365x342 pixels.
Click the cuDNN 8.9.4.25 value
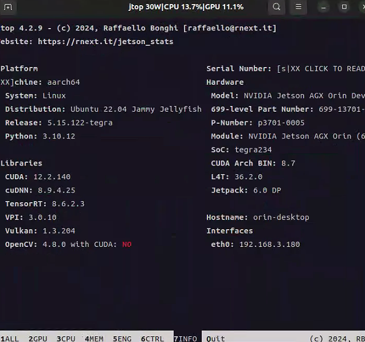coord(57,190)
